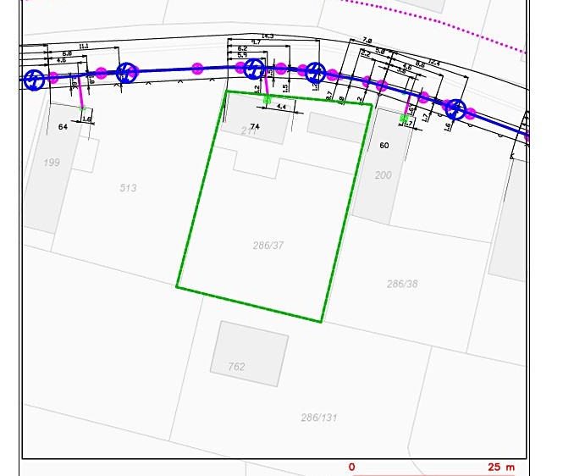
Task: Click the 5.9 dimension value
Action: (x=242, y=55)
